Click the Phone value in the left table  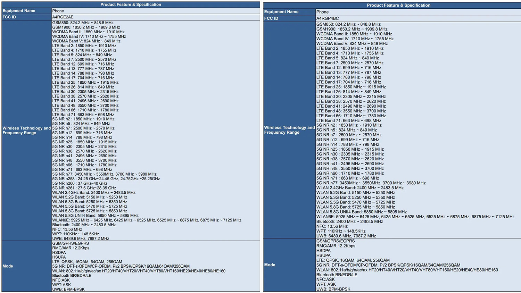click(x=58, y=11)
